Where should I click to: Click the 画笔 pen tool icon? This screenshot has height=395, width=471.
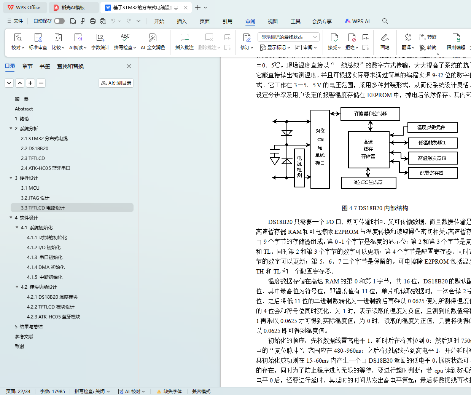(385, 38)
